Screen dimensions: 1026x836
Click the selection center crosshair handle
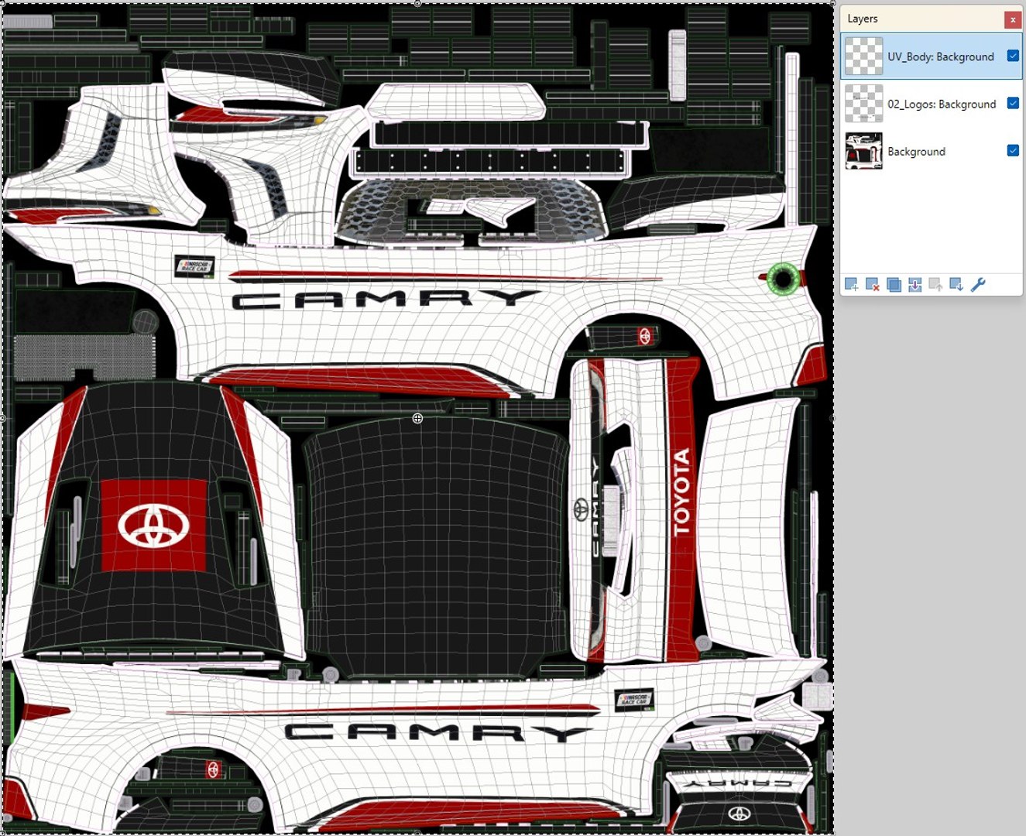click(x=417, y=418)
